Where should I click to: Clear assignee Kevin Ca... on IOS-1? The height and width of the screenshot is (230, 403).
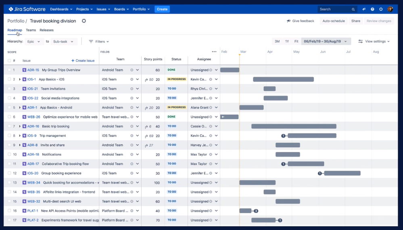point(211,79)
